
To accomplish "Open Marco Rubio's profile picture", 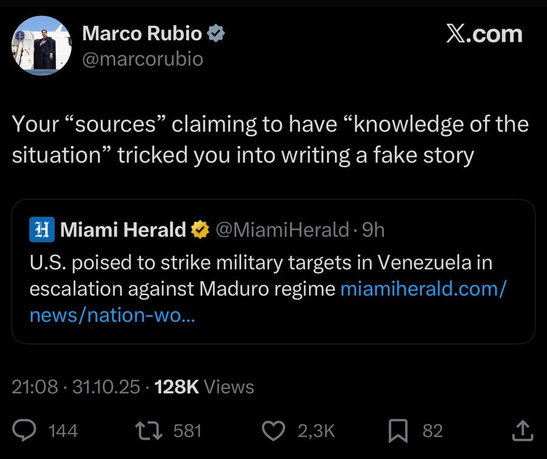I will 40,46.
